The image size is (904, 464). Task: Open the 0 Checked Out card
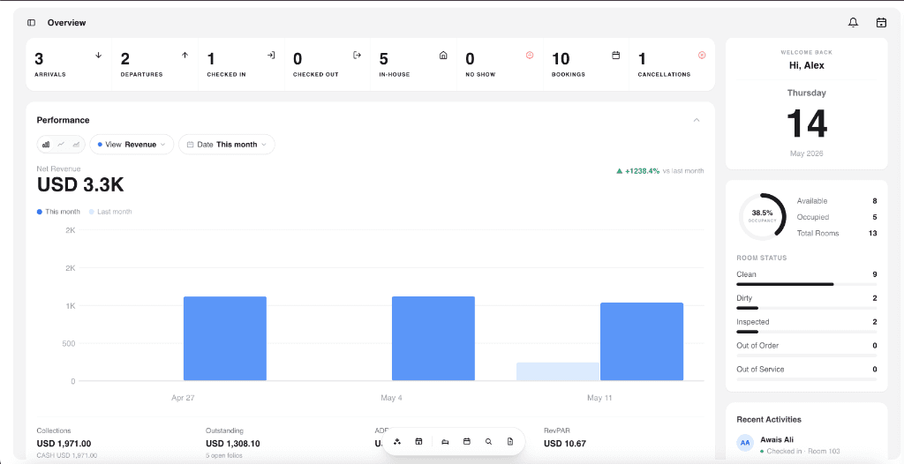click(327, 64)
